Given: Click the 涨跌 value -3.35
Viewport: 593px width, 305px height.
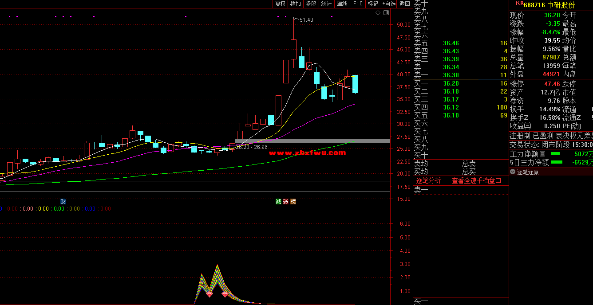Looking at the screenshot, I should [553, 23].
